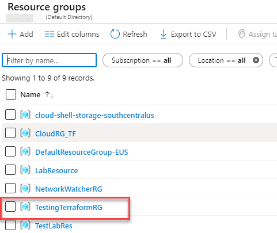277x233 pixels.
Task: Click the circular Refresh icon
Action: tap(115, 34)
